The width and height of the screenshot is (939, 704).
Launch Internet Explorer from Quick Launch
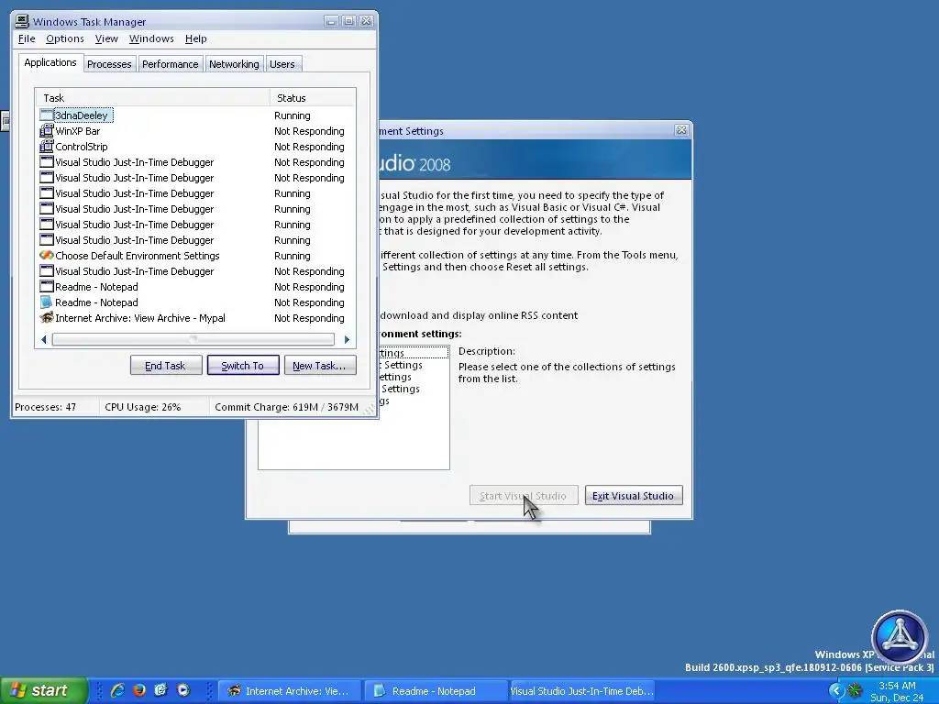click(x=117, y=690)
